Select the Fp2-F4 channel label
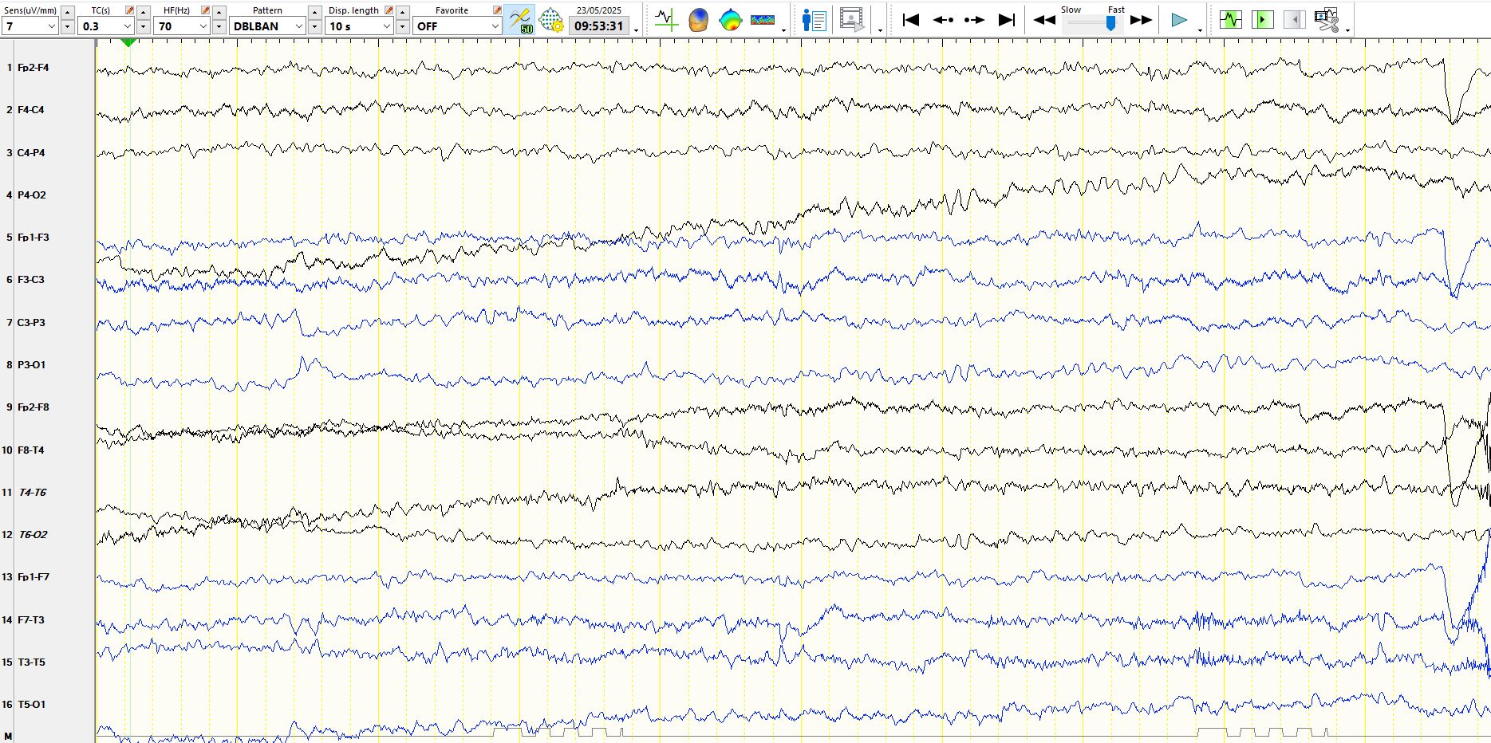This screenshot has width=1491, height=743. point(33,68)
